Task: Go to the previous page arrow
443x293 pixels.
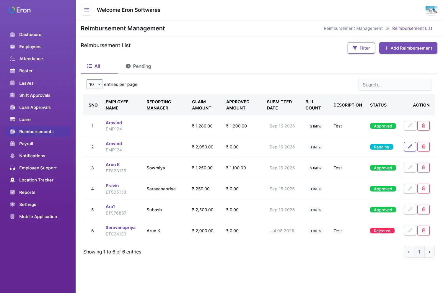Action: click(x=409, y=252)
